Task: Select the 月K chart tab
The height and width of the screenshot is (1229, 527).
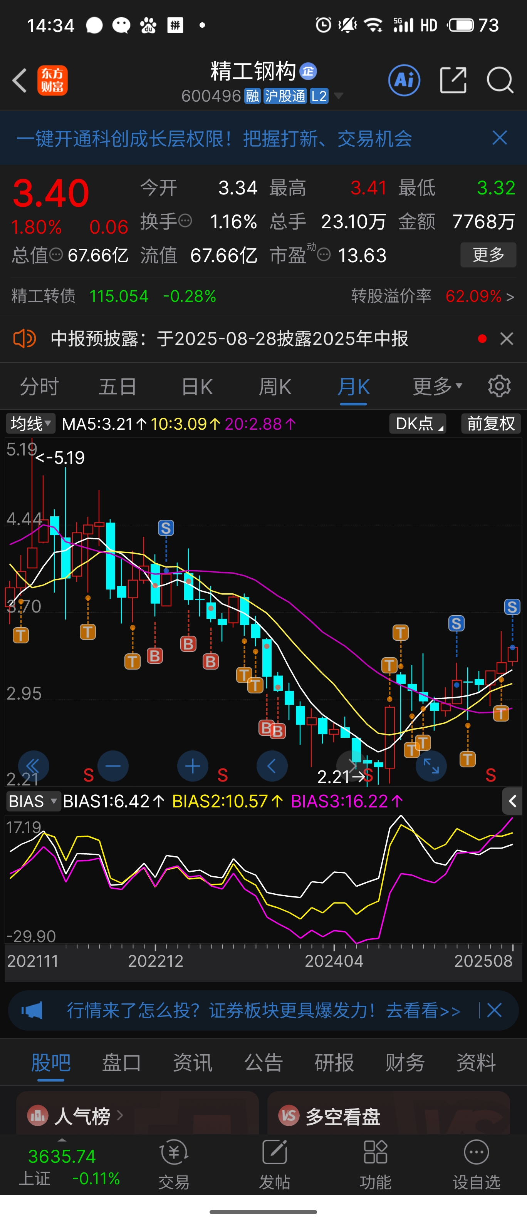Action: click(353, 387)
